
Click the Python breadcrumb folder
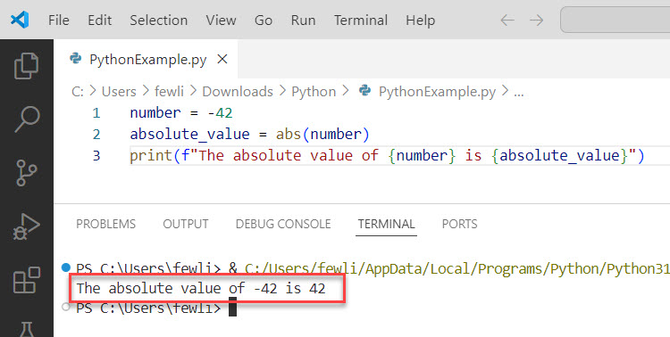(314, 91)
